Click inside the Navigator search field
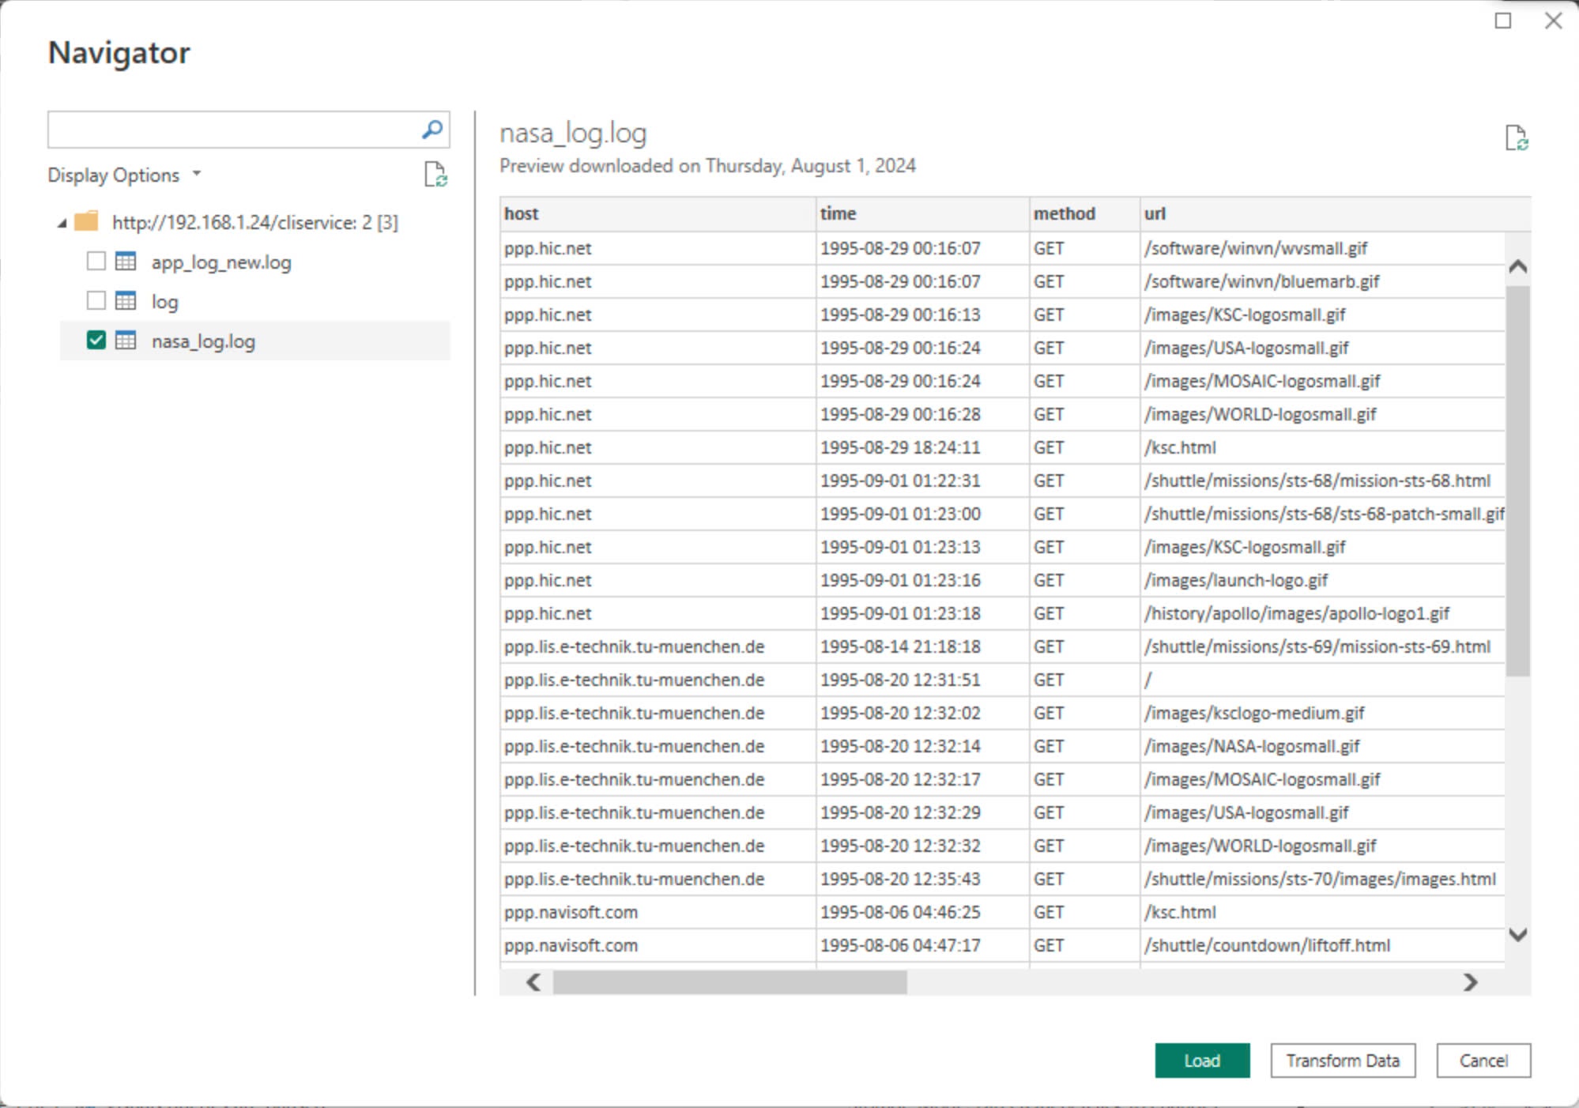This screenshot has width=1579, height=1108. pyautogui.click(x=233, y=130)
